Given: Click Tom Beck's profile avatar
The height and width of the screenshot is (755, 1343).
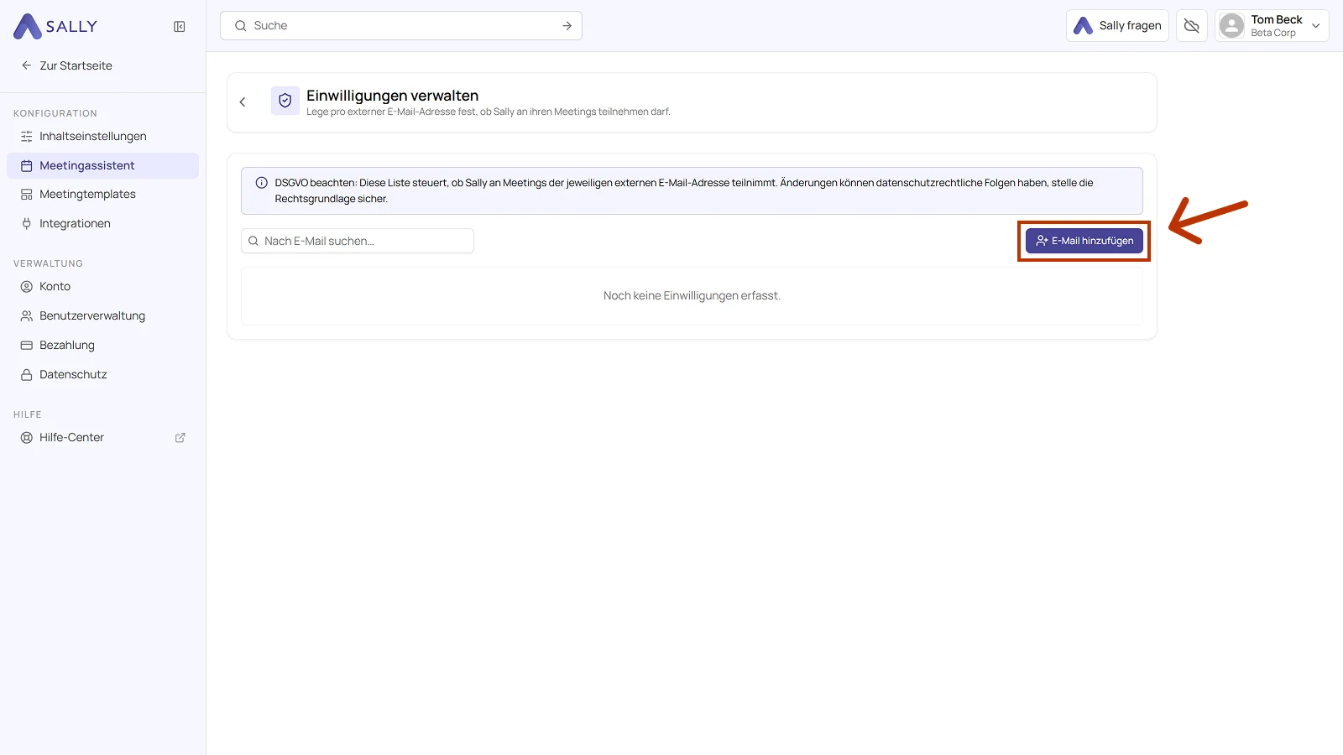Looking at the screenshot, I should click(1231, 26).
